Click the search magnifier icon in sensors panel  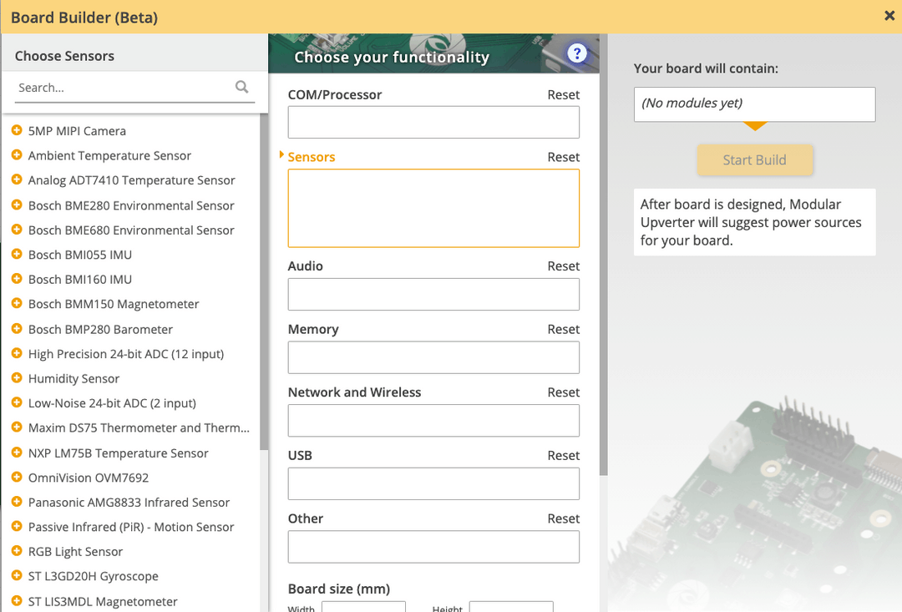coord(241,87)
